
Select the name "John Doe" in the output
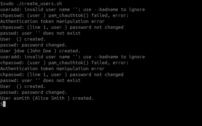tap(40, 51)
